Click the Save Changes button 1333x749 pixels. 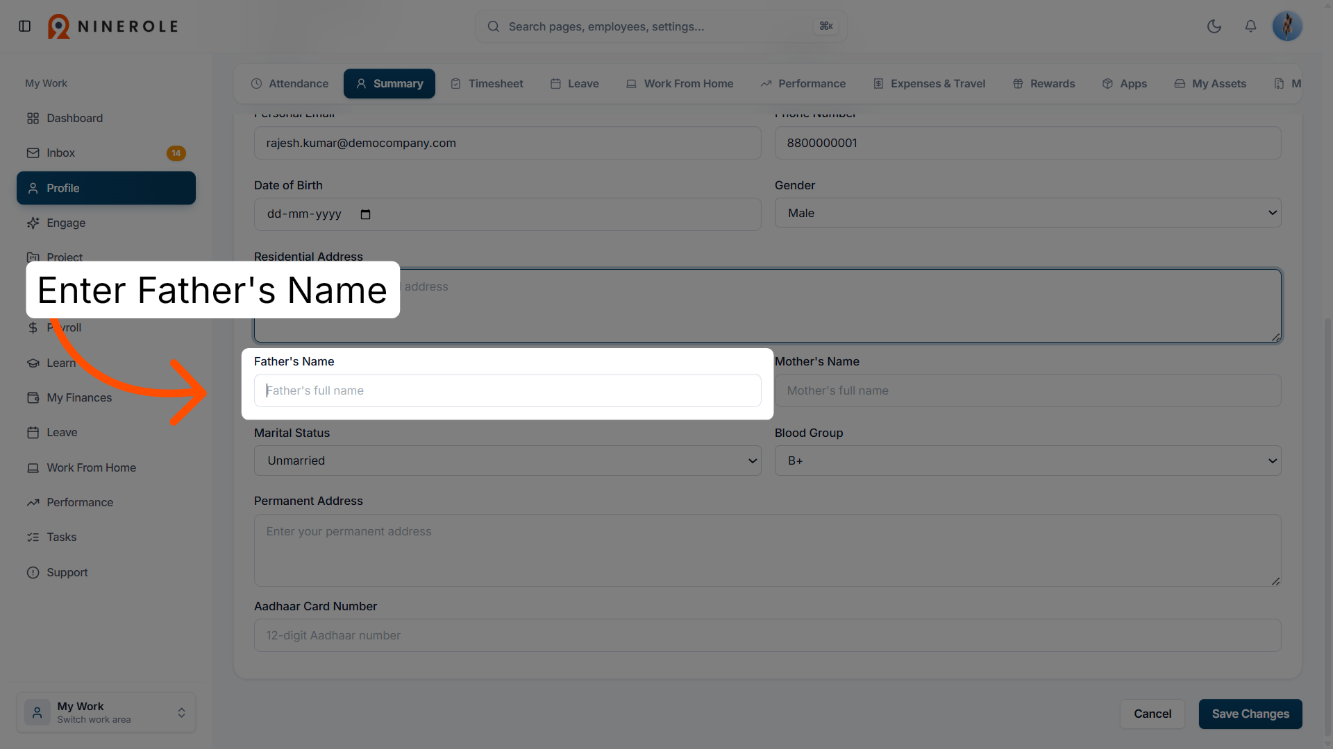coord(1250,714)
